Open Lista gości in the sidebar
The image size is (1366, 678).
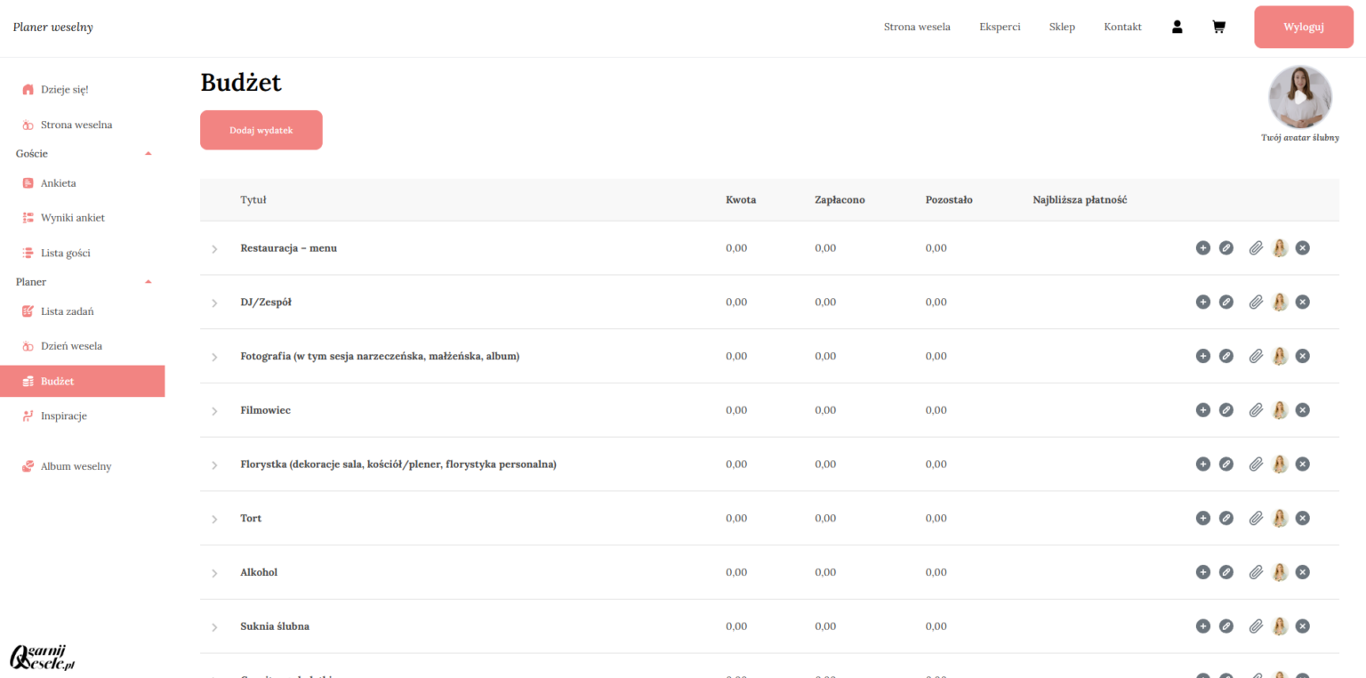[65, 254]
